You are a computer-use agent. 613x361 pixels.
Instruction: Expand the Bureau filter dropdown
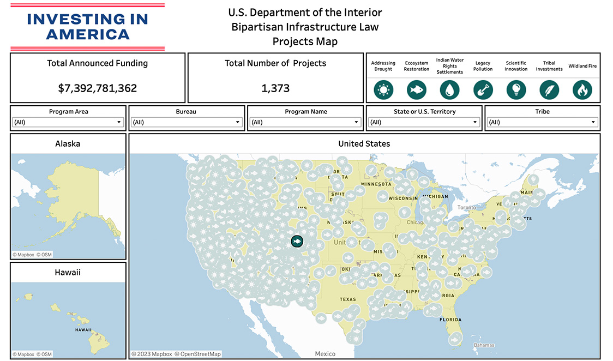tap(187, 122)
